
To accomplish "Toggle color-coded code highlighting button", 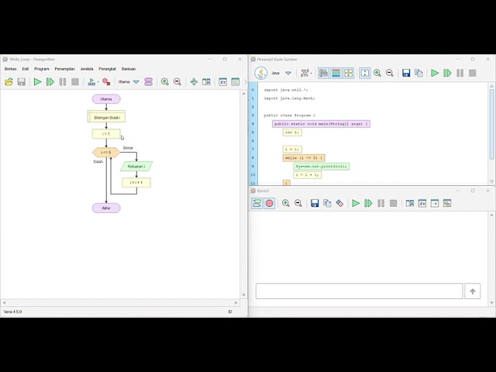I will pyautogui.click(x=336, y=73).
